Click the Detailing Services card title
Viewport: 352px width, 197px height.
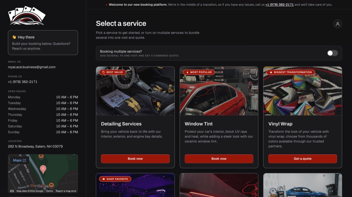click(x=121, y=124)
